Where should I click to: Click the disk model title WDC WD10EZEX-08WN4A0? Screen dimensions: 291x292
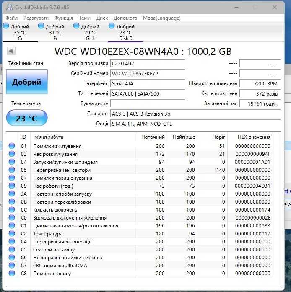117,52
